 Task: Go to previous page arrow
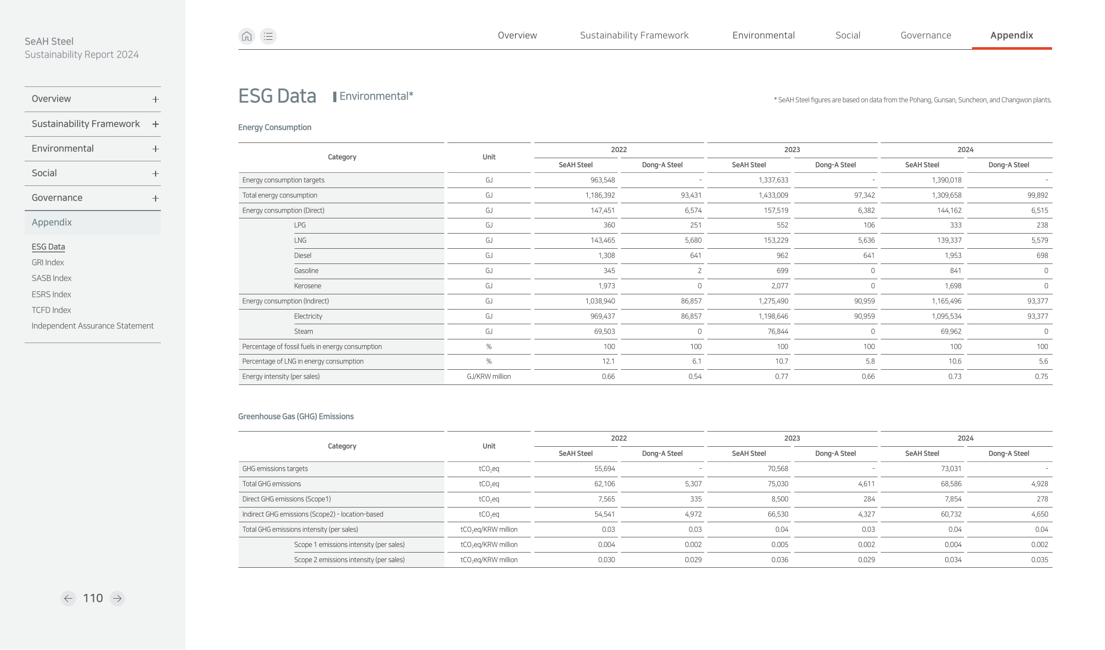[x=68, y=599]
